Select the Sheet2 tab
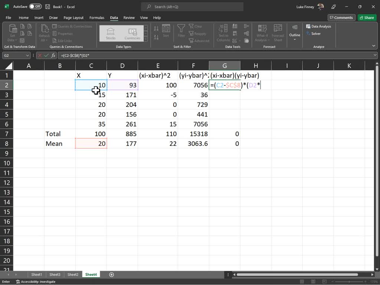The image size is (380, 285). pyautogui.click(x=73, y=275)
